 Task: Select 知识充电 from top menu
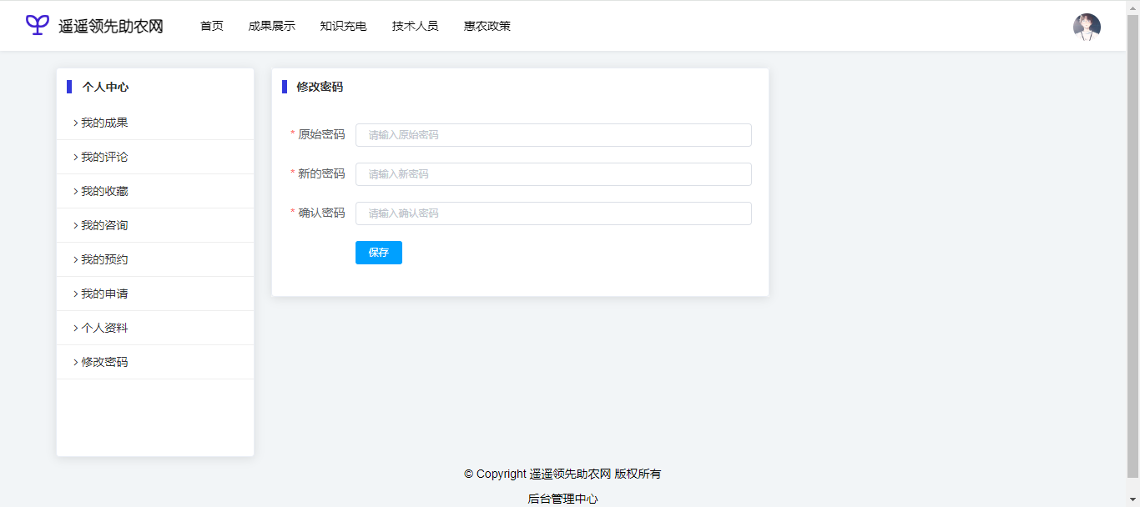pyautogui.click(x=343, y=26)
